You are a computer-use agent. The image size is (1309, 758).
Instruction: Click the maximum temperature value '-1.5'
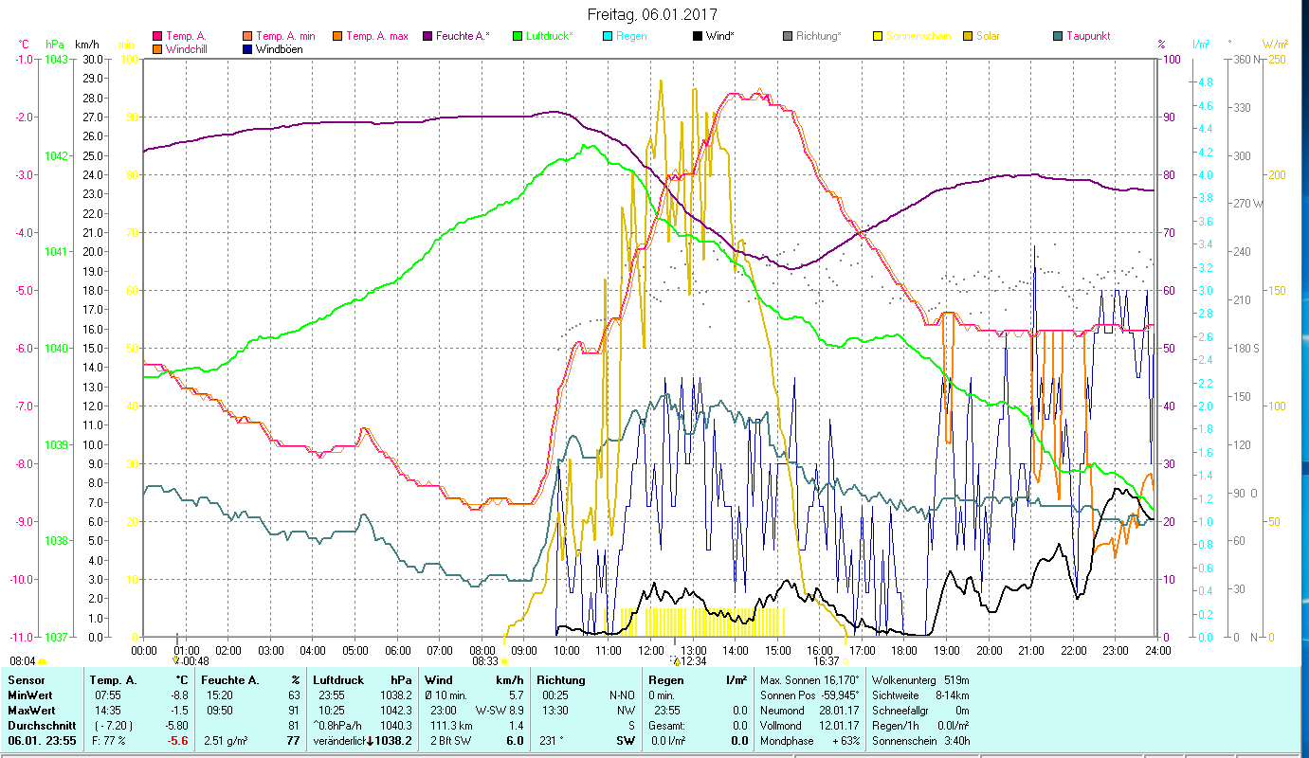coord(177,710)
